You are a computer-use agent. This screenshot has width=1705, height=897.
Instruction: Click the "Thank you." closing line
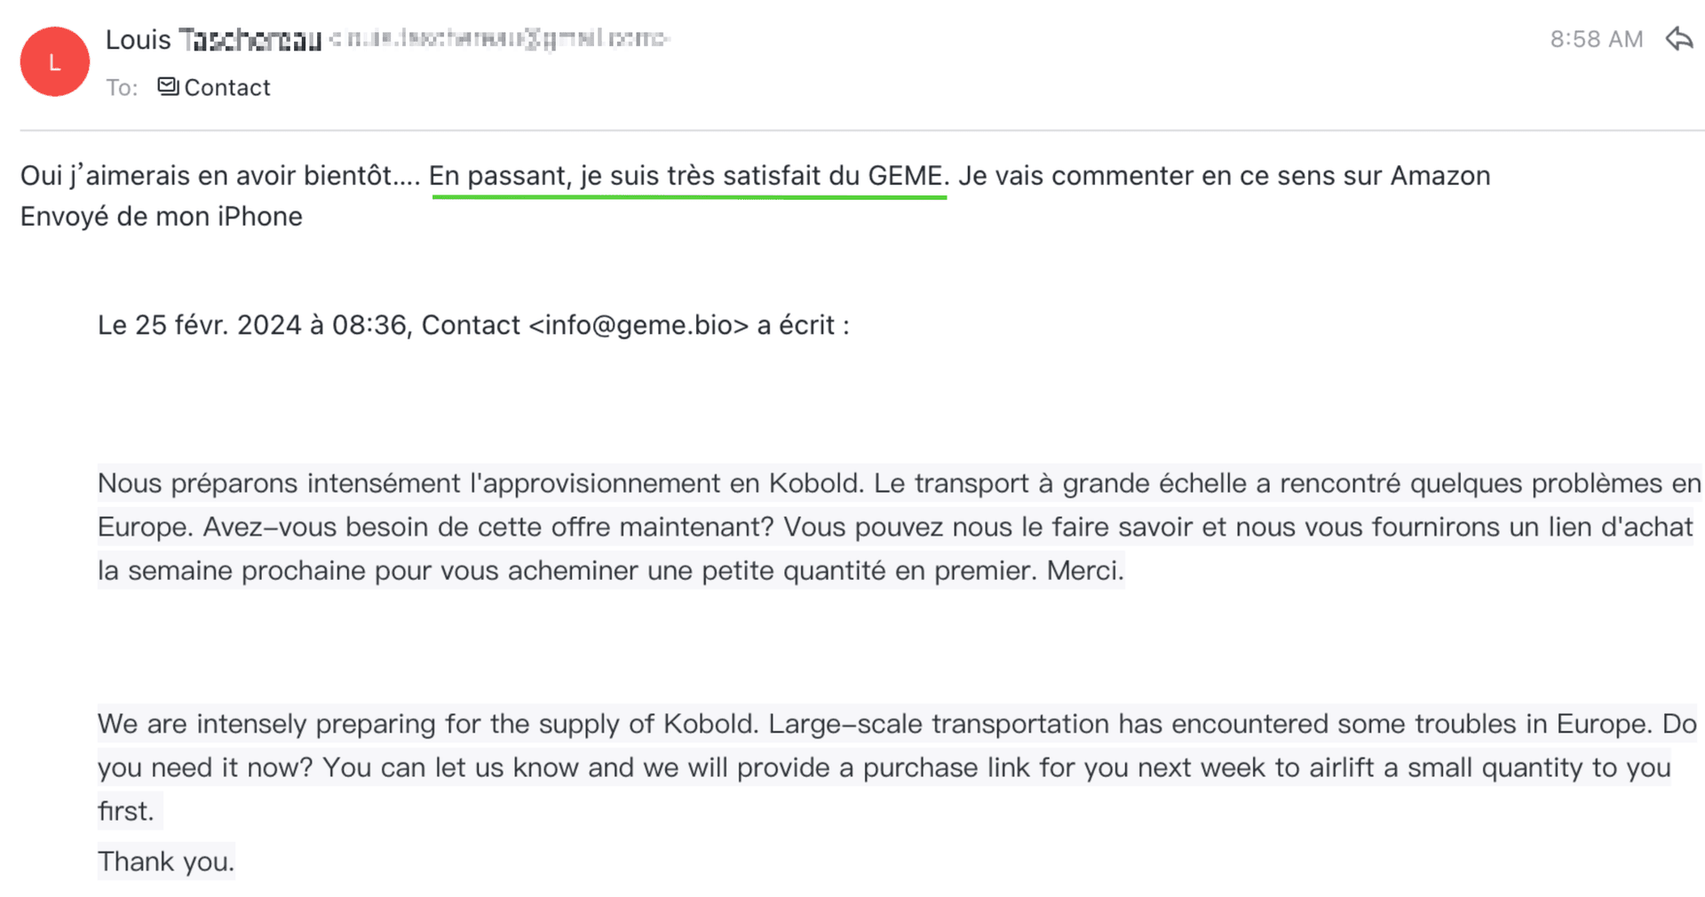tap(166, 861)
